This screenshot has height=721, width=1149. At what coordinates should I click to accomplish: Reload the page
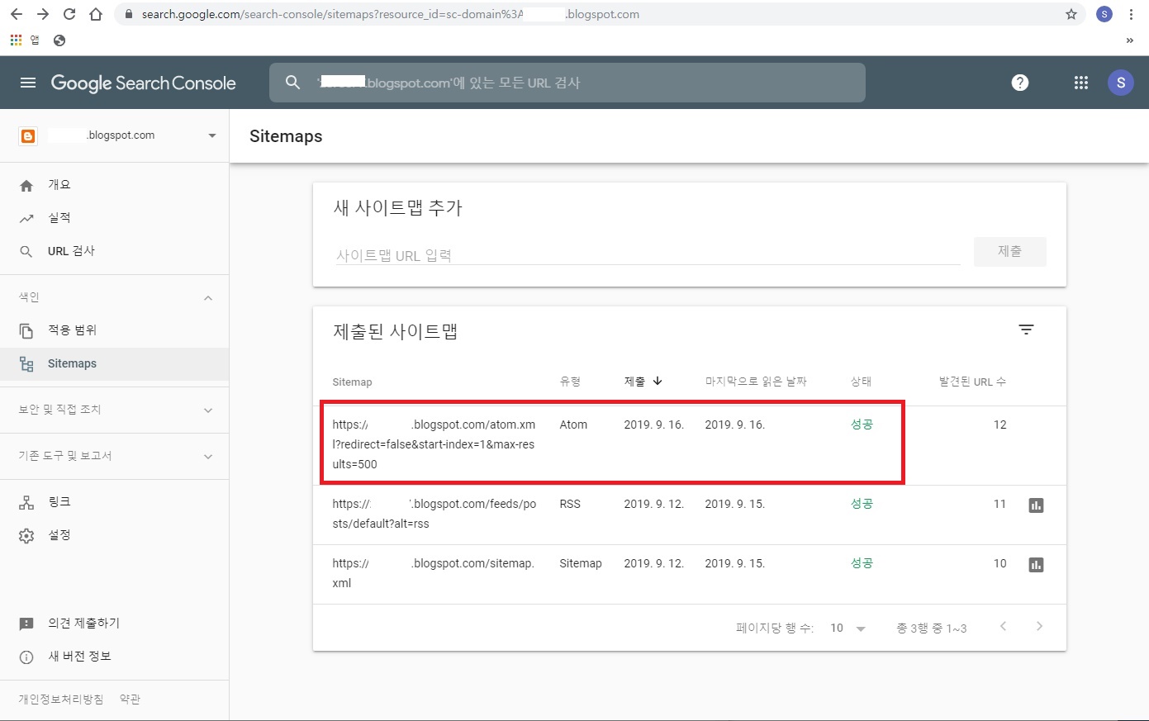click(x=69, y=14)
